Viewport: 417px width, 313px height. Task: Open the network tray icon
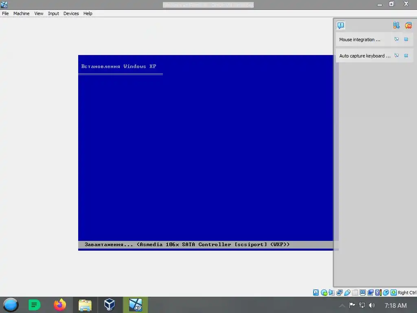pos(362,305)
